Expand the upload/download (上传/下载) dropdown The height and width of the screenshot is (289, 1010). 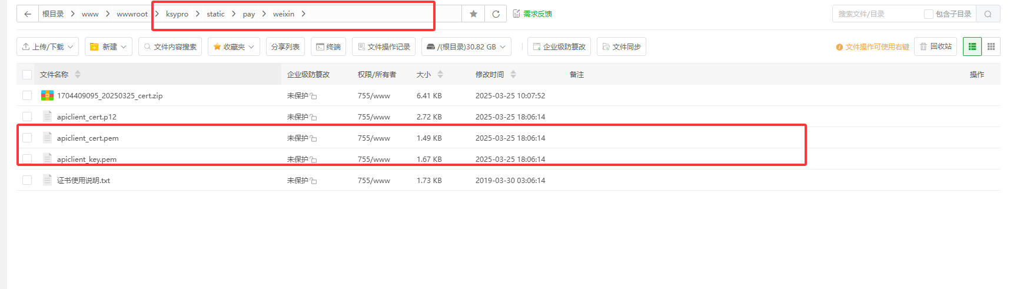point(48,46)
